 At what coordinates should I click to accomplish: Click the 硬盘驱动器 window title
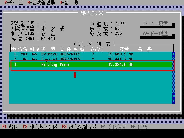[x=92, y=13]
